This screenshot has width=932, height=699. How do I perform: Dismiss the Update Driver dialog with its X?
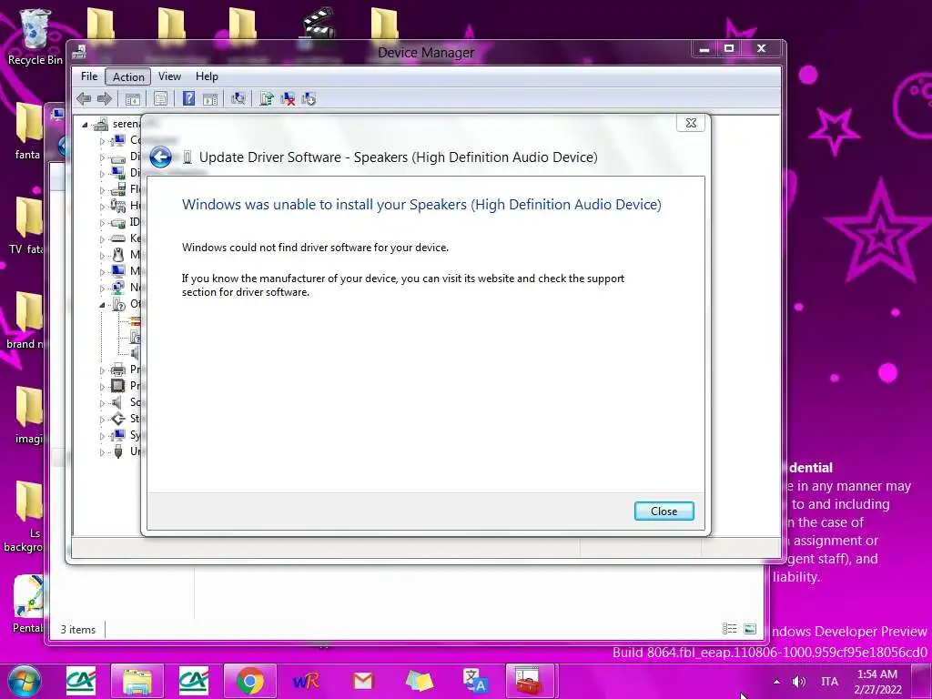tap(691, 123)
